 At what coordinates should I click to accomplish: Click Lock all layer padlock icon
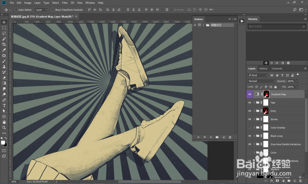coord(275,87)
